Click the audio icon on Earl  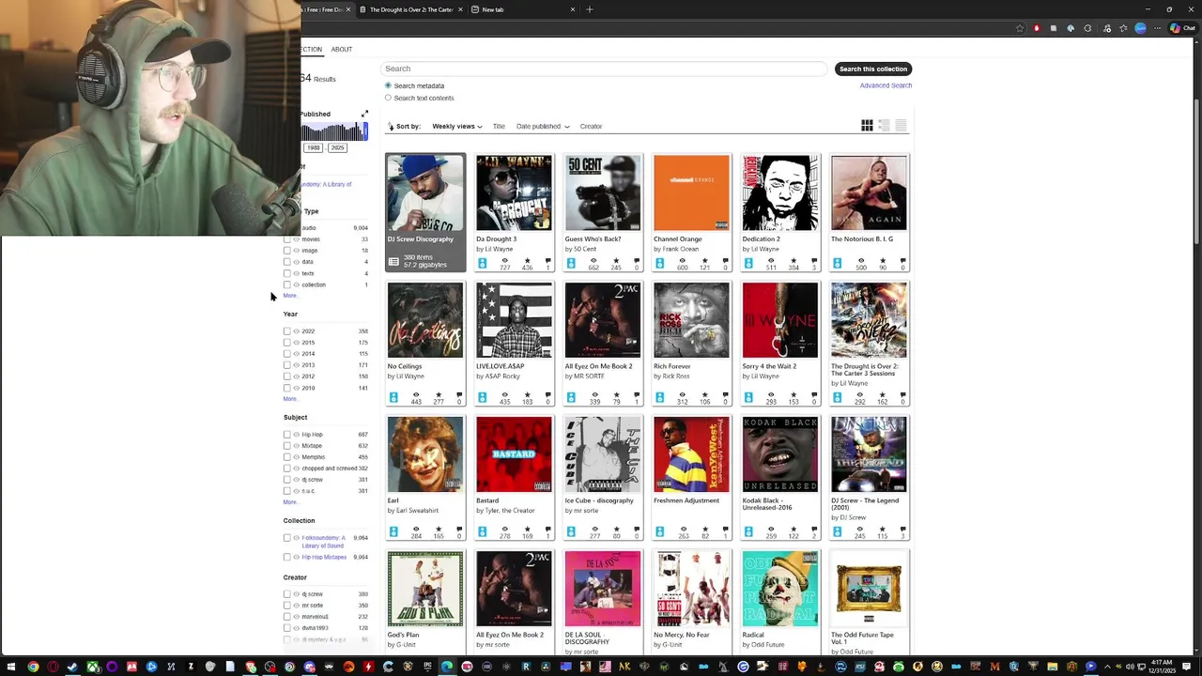coord(393,532)
